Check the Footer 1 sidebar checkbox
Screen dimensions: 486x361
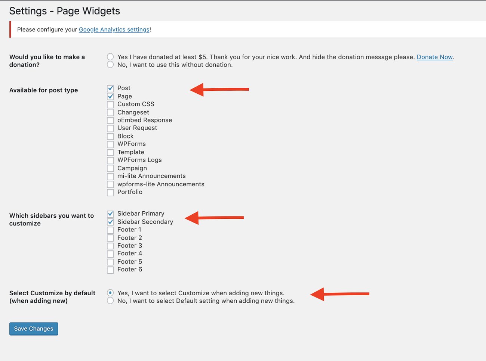(x=110, y=230)
